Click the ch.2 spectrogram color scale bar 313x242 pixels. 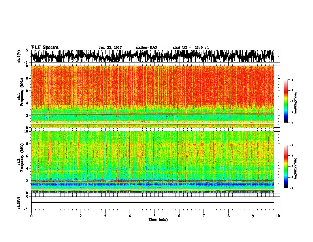[286, 166]
